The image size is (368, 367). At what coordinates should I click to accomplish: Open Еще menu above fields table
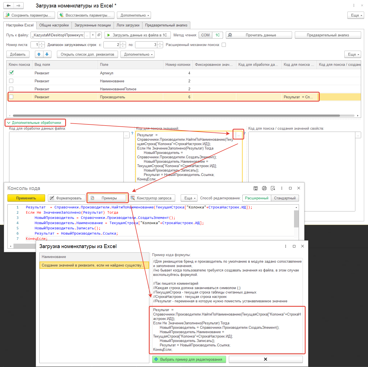tap(353, 54)
